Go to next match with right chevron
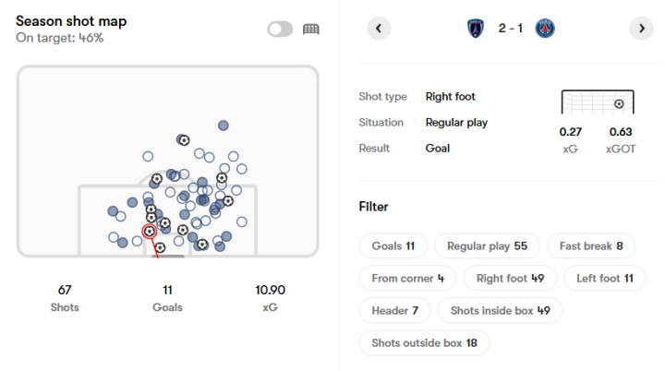 click(x=641, y=29)
